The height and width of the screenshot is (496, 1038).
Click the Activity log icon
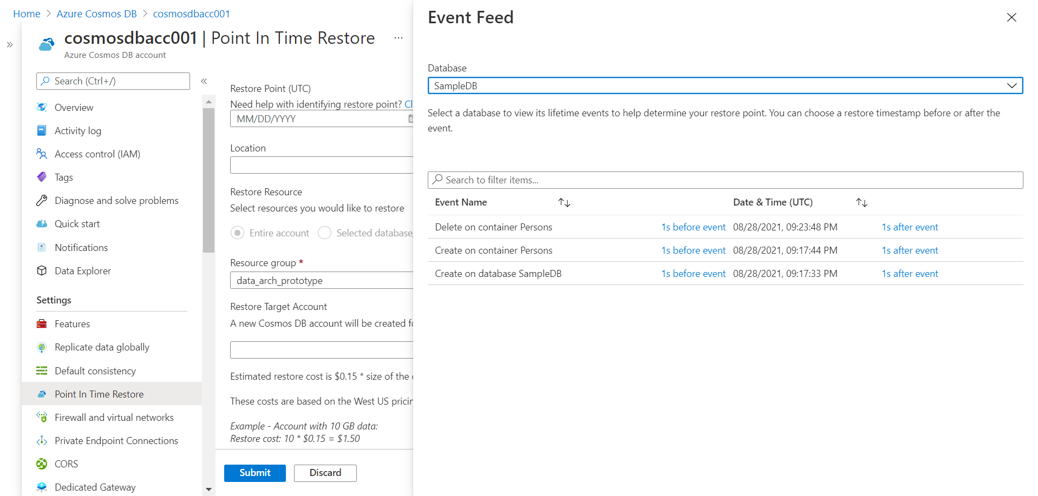tap(42, 130)
